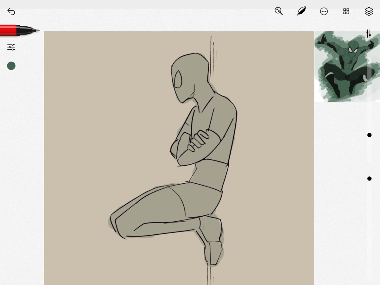Open the layers panel
The image size is (380, 285).
[369, 11]
